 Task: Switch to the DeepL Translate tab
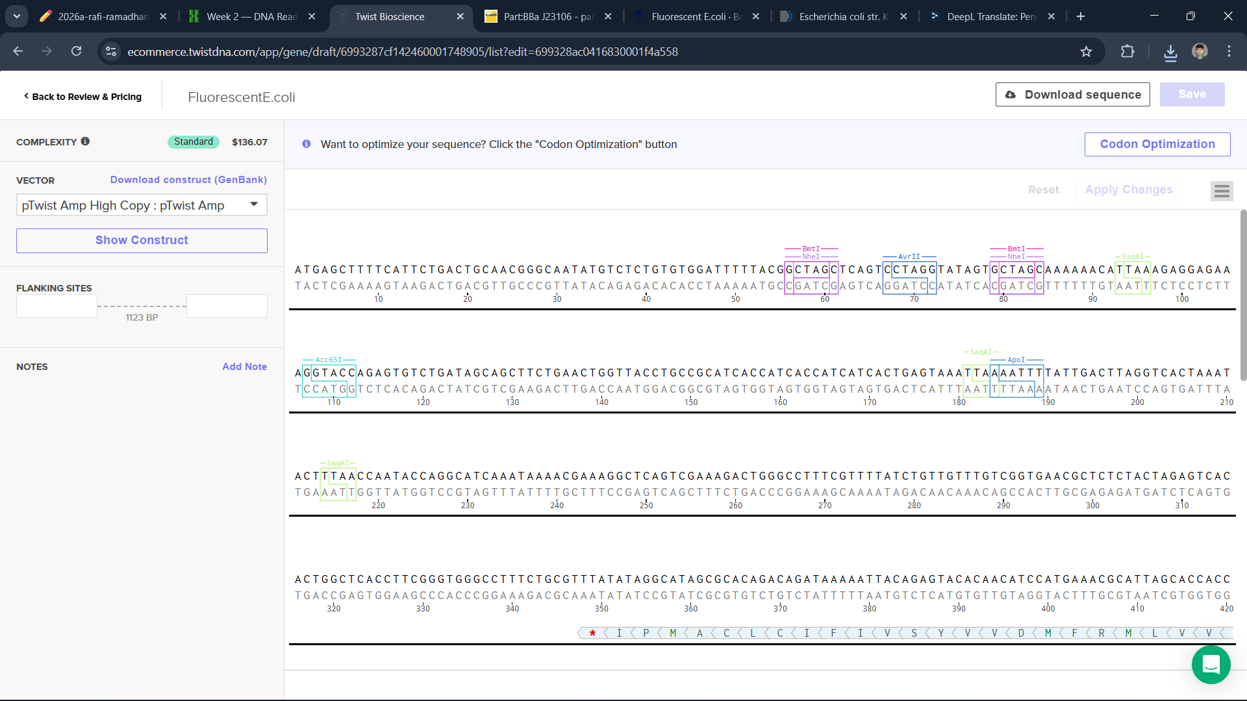tap(990, 17)
